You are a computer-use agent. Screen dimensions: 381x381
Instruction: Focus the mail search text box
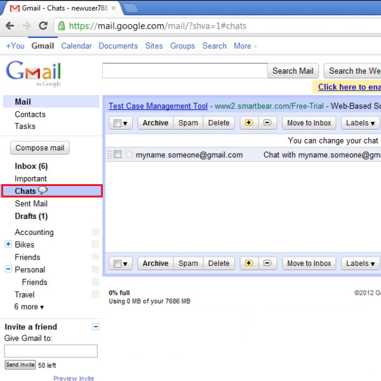(x=185, y=70)
